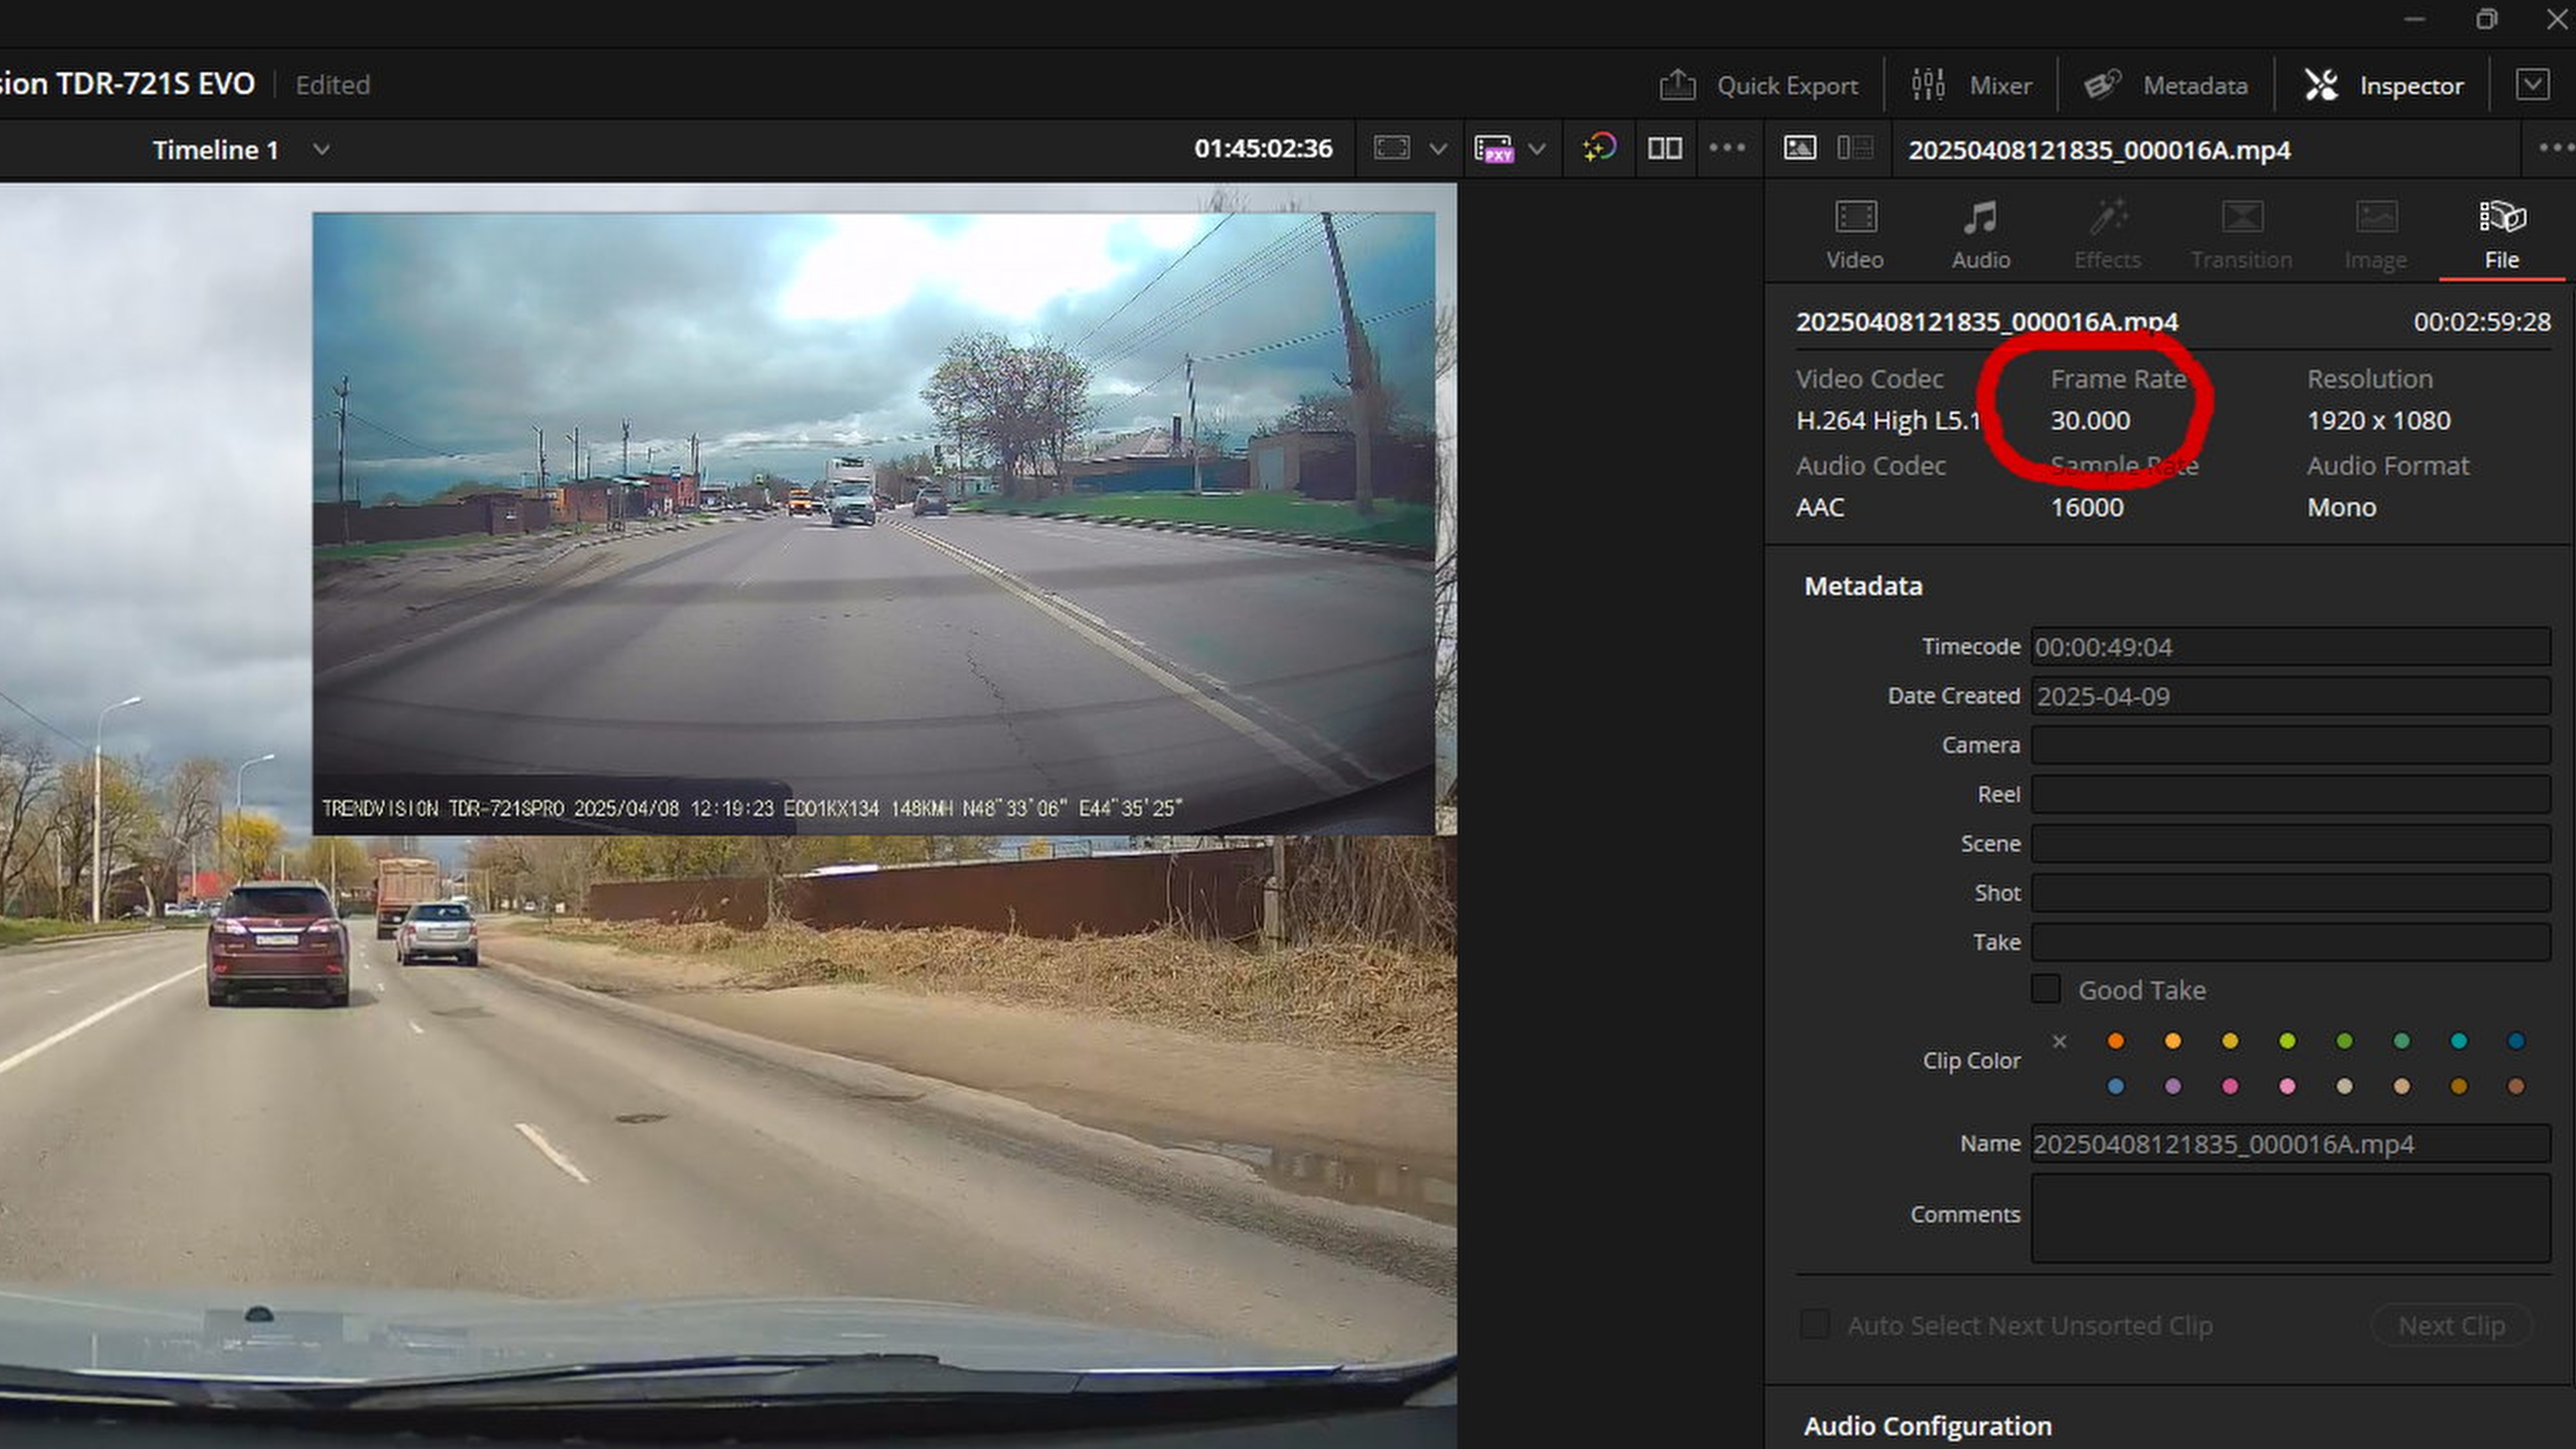Open the Audio inspector tab
2576x1449 pixels.
[x=1980, y=234]
